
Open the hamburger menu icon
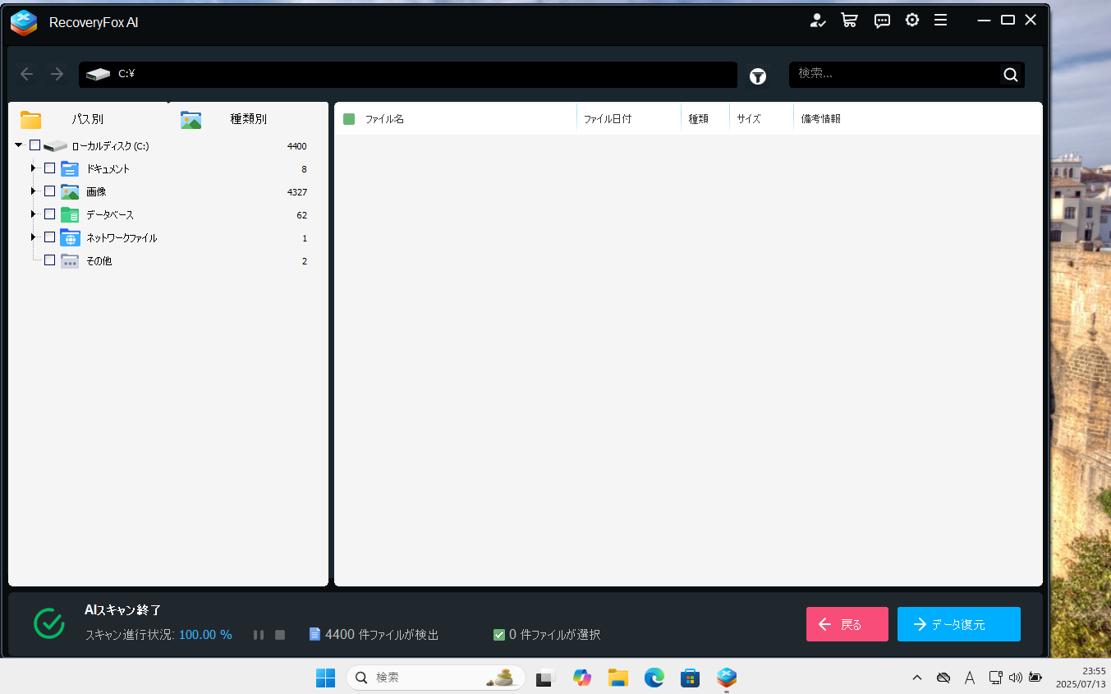click(941, 20)
